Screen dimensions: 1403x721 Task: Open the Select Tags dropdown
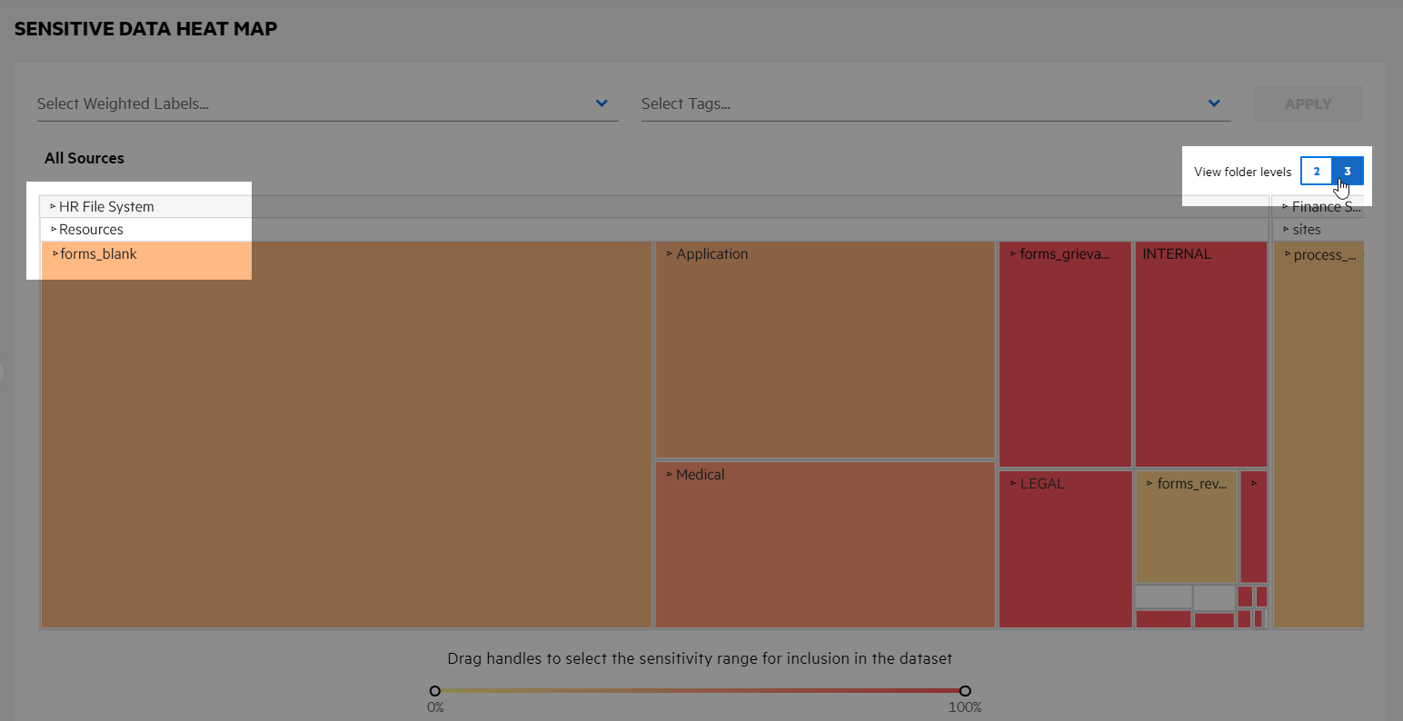point(1213,103)
